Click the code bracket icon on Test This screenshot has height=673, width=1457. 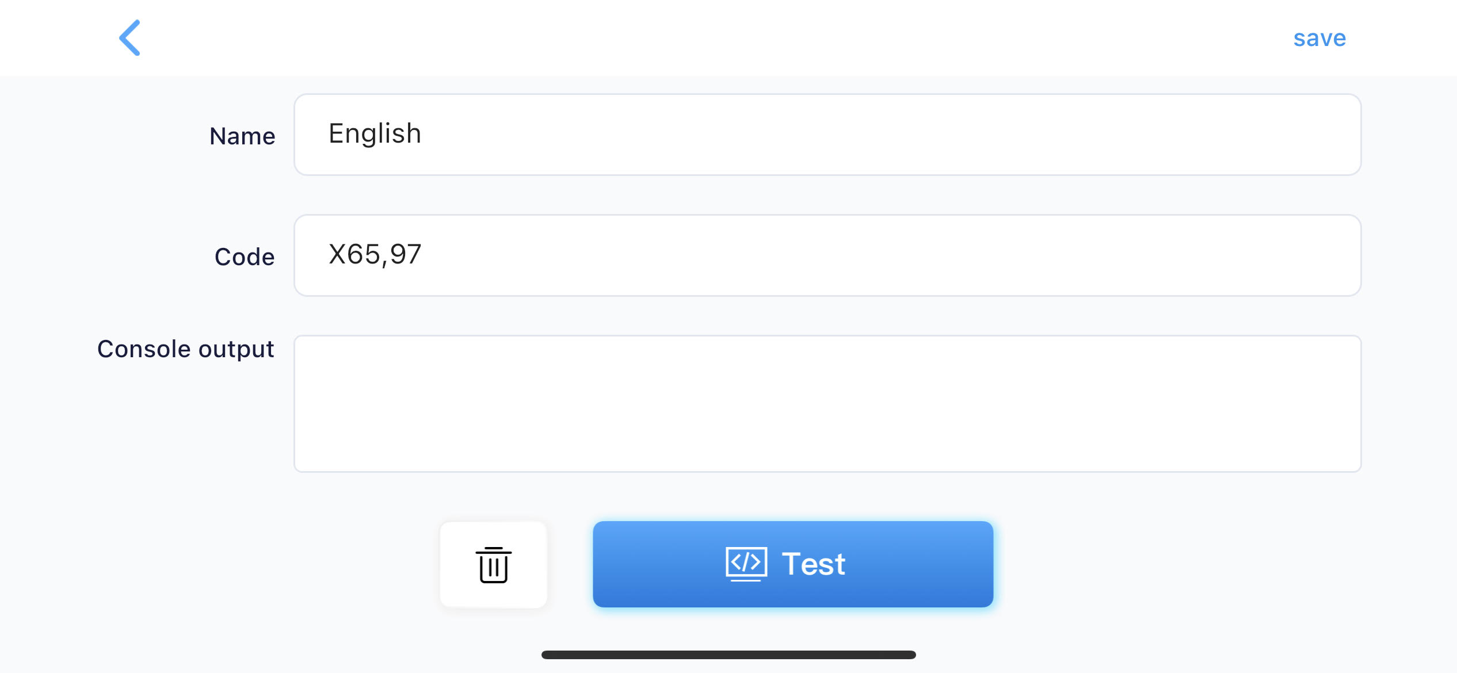(746, 563)
